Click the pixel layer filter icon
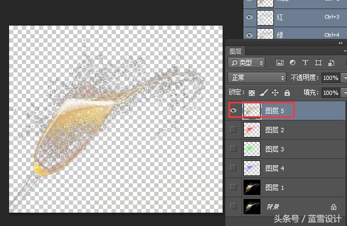347x226 pixels. [279, 63]
